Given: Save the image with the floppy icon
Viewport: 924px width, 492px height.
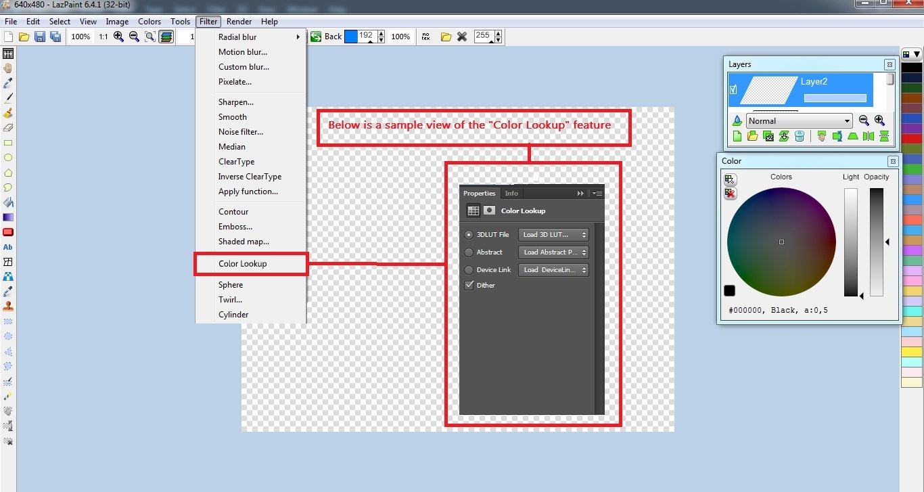Looking at the screenshot, I should pyautogui.click(x=39, y=37).
